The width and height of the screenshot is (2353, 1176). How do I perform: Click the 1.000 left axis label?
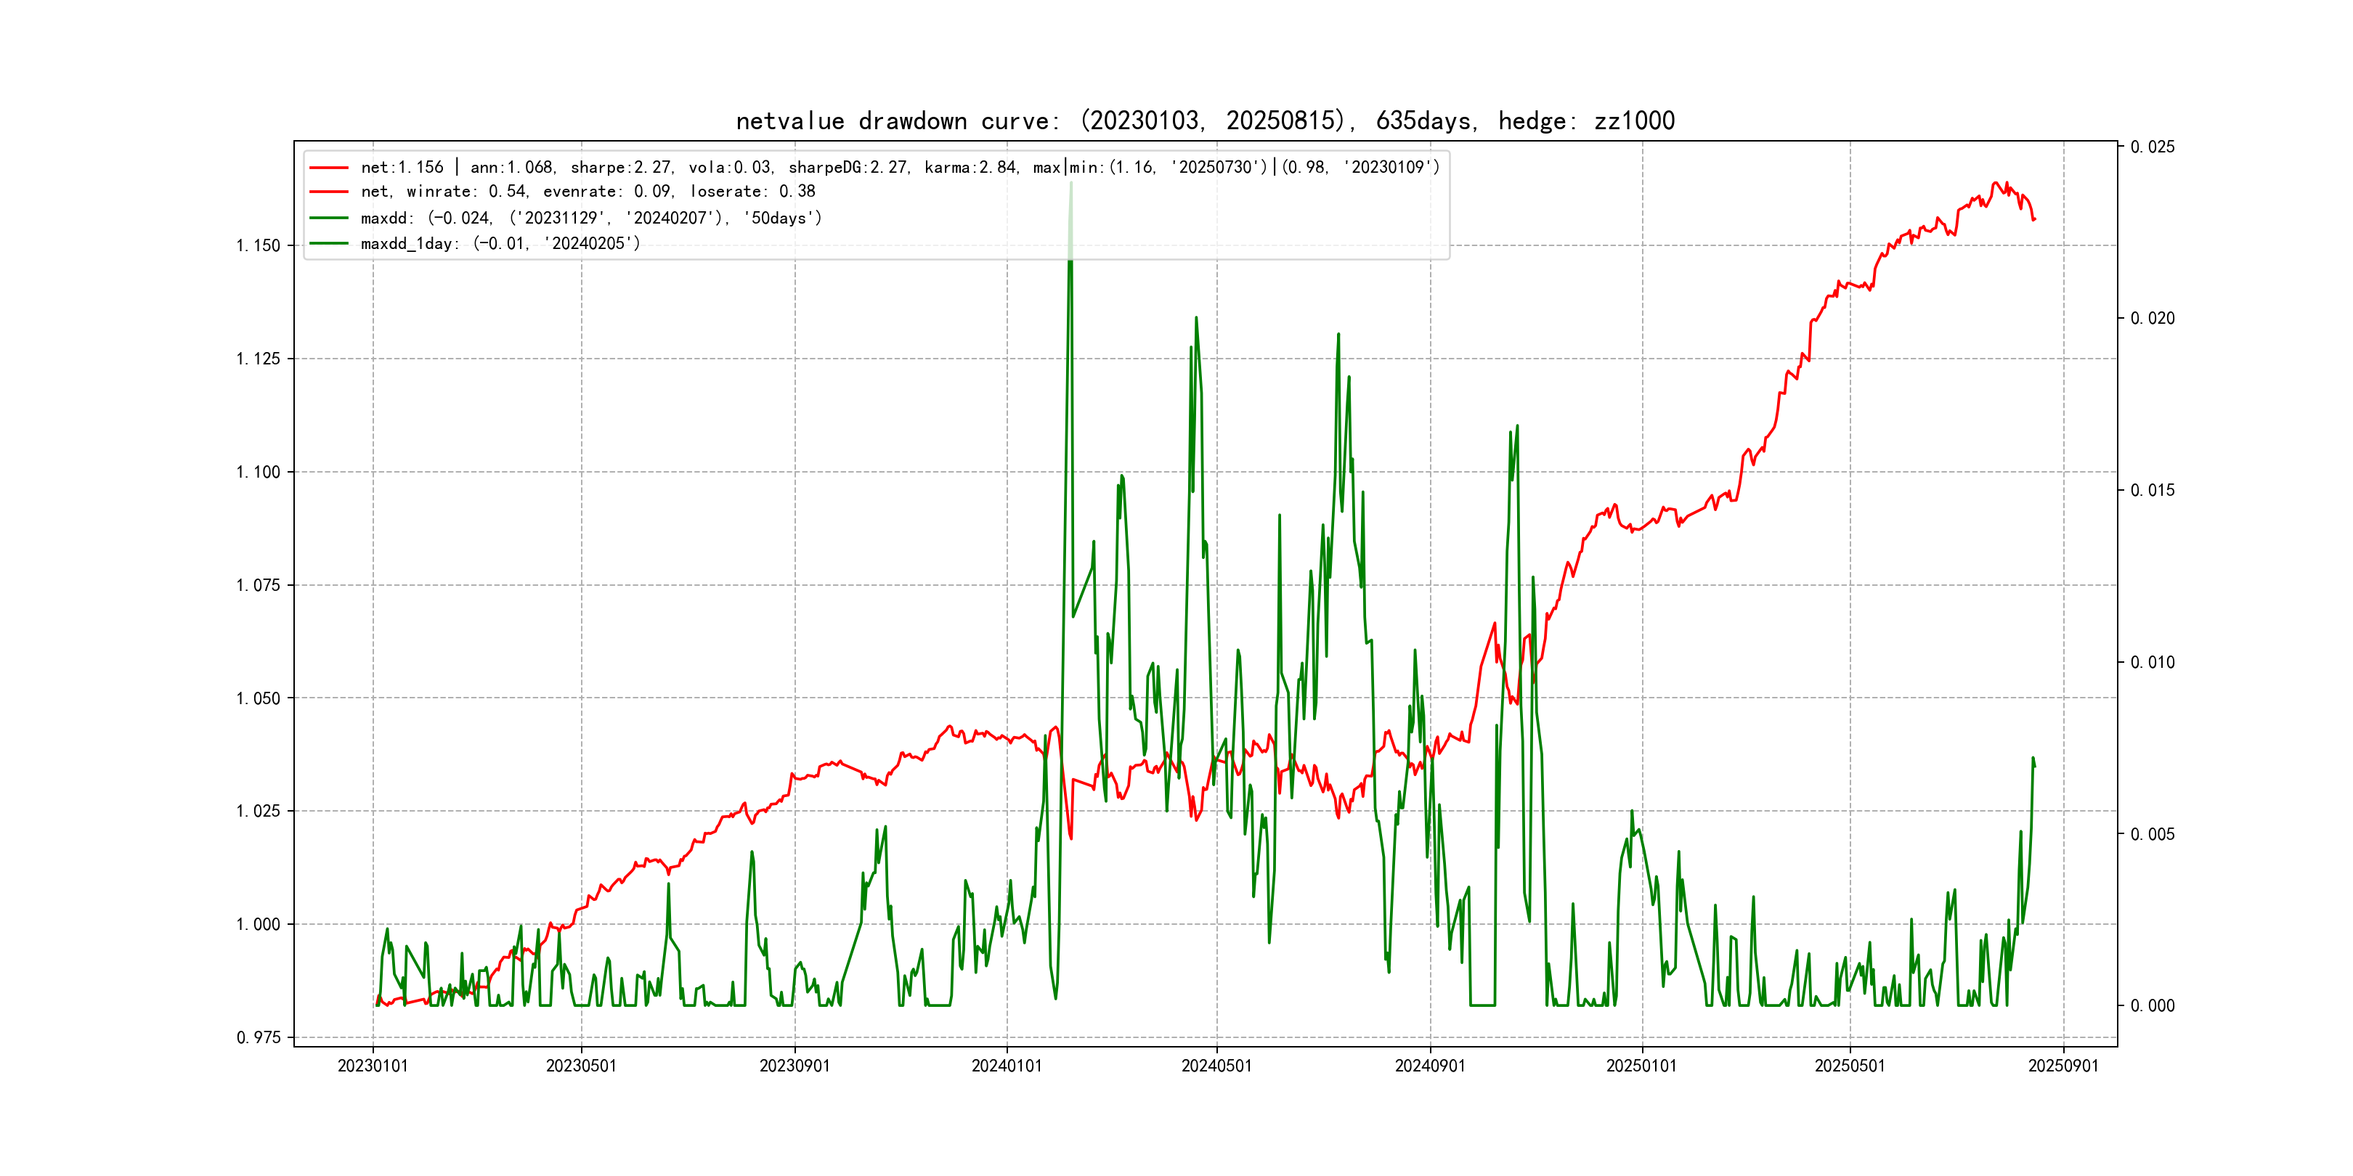tap(259, 925)
